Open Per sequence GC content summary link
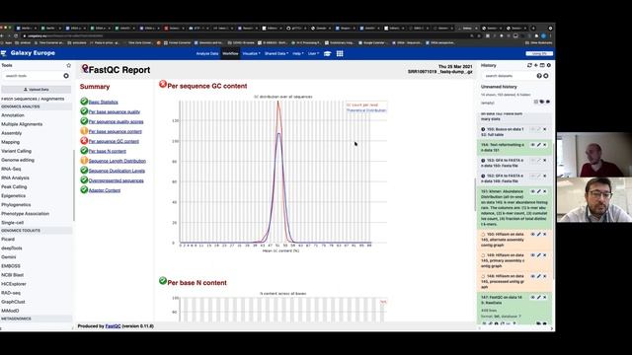Viewport: 632px width, 355px height. pyautogui.click(x=114, y=141)
